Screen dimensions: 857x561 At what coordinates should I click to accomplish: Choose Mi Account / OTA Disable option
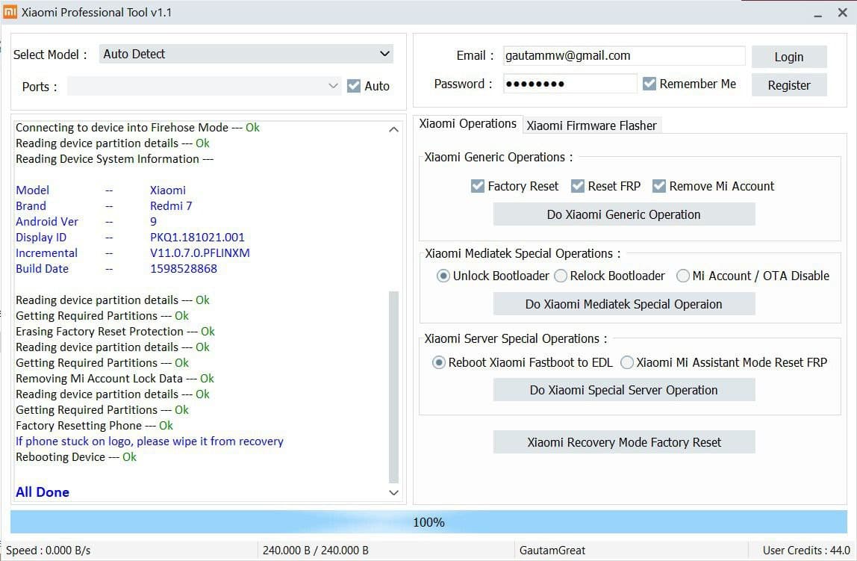pos(682,276)
